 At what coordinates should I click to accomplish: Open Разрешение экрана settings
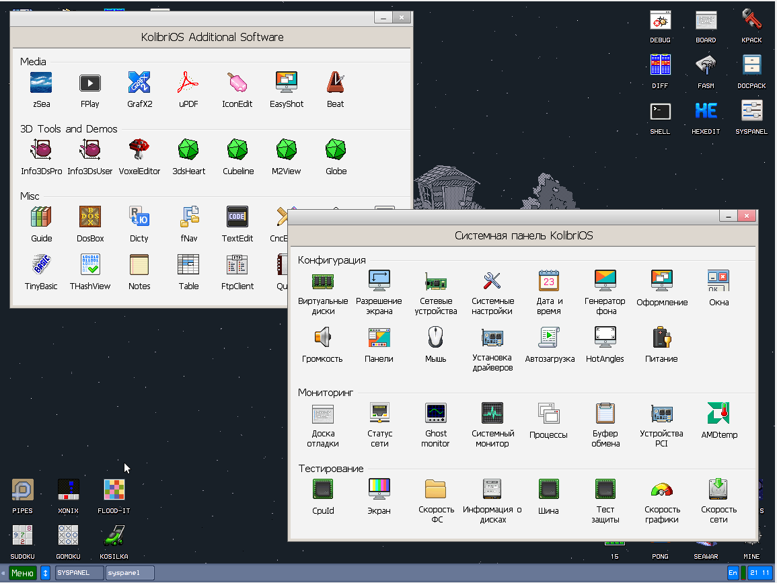(379, 280)
